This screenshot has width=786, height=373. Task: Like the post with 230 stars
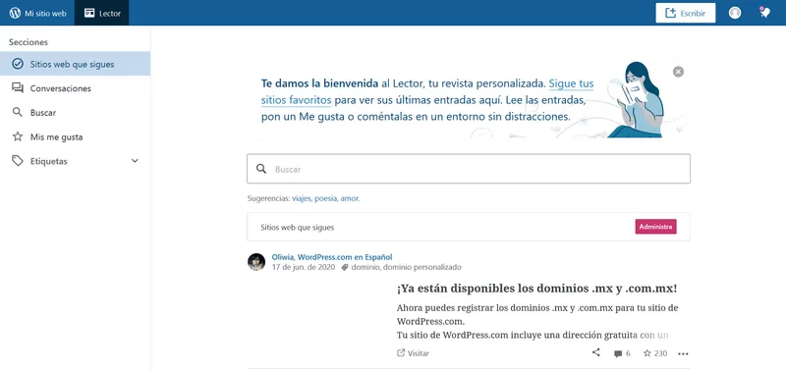(x=655, y=353)
